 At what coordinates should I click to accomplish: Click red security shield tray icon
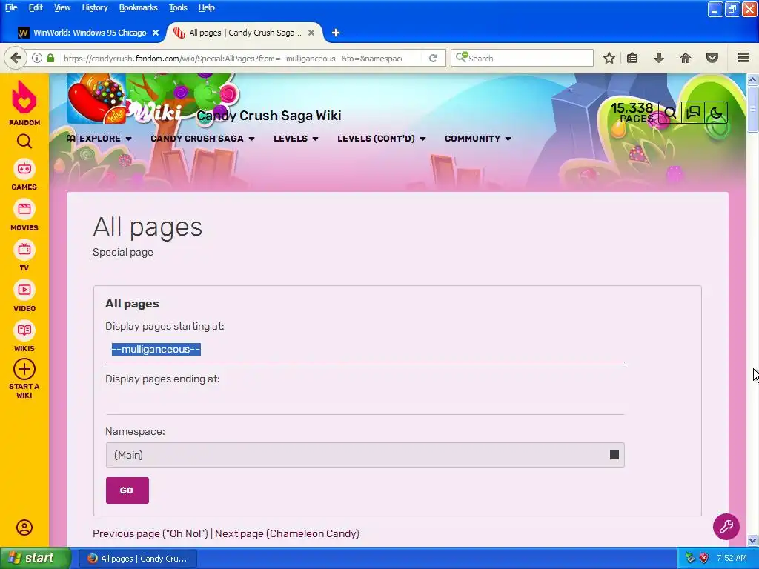(704, 558)
